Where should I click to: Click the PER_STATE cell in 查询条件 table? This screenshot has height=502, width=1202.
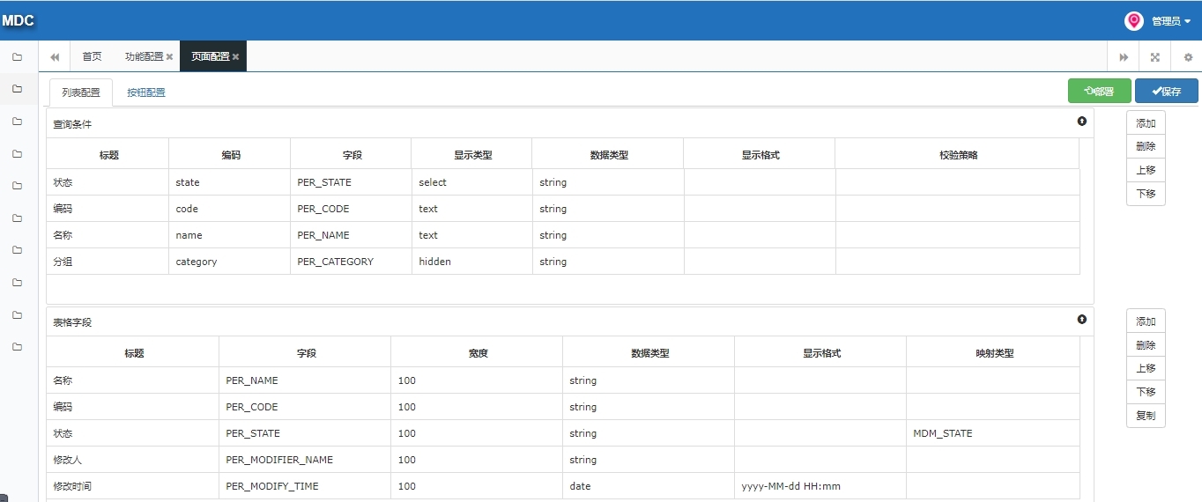(x=351, y=182)
